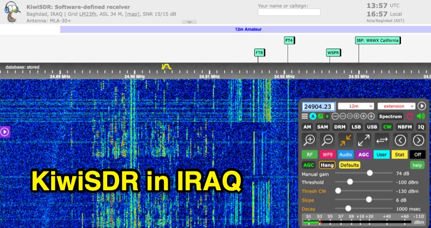Click the Decay slider
431x228 pixels.
point(364,209)
